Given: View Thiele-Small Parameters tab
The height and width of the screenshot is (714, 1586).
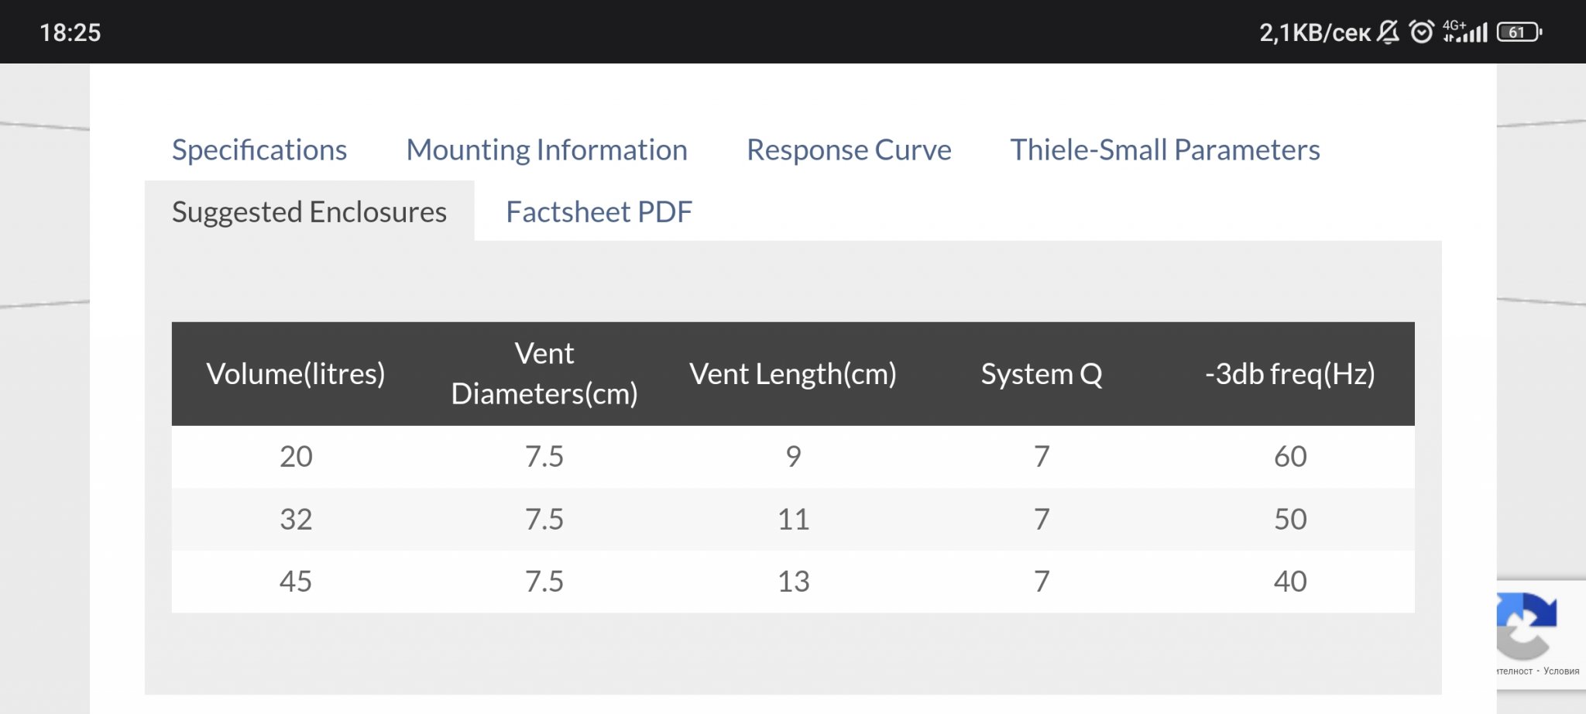Looking at the screenshot, I should [1165, 149].
